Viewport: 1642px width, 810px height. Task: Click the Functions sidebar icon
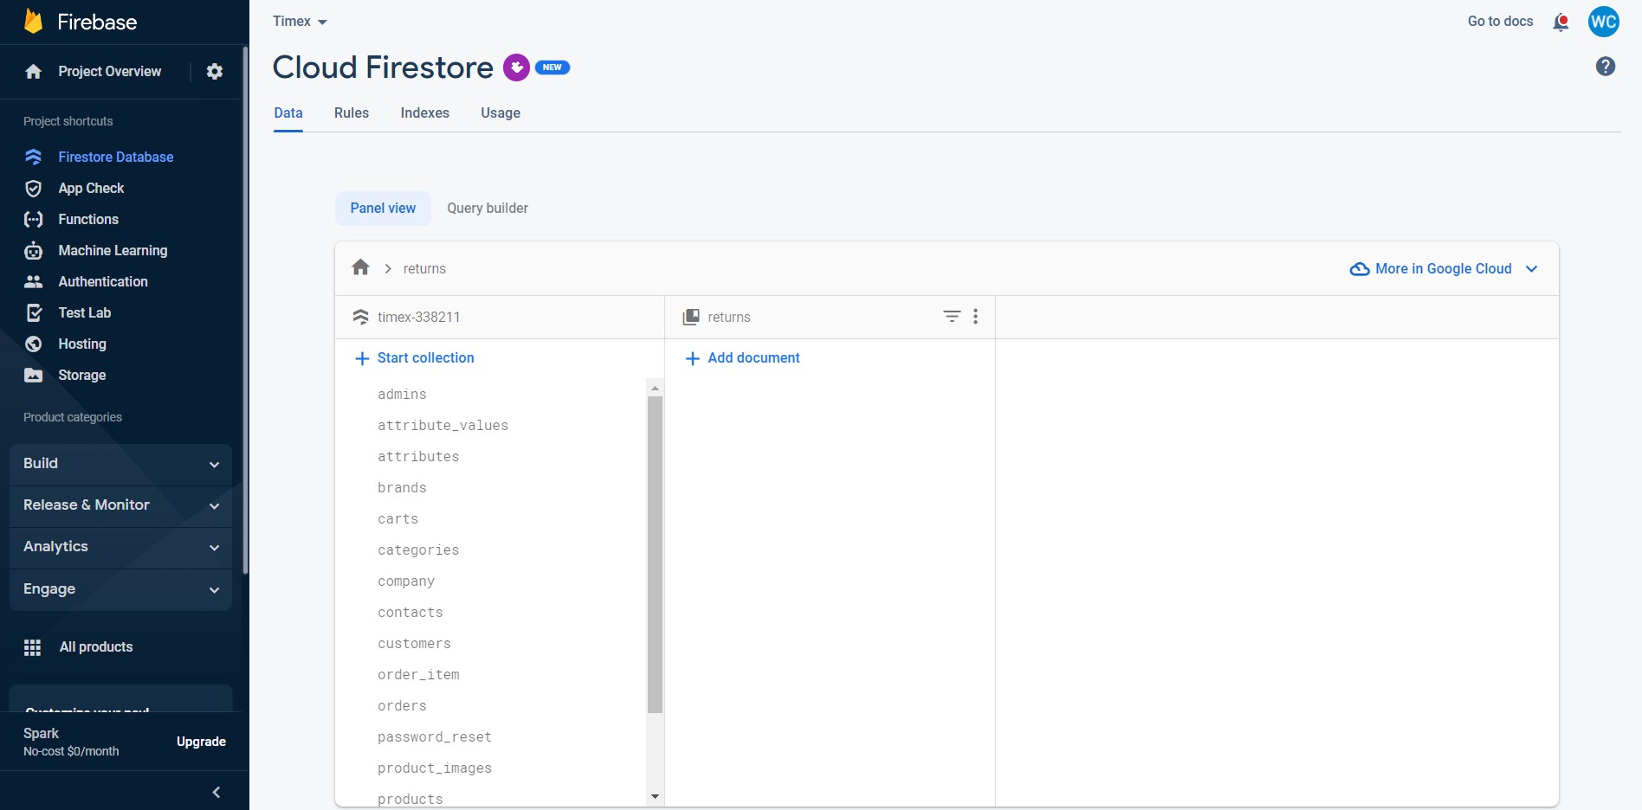[x=34, y=219]
